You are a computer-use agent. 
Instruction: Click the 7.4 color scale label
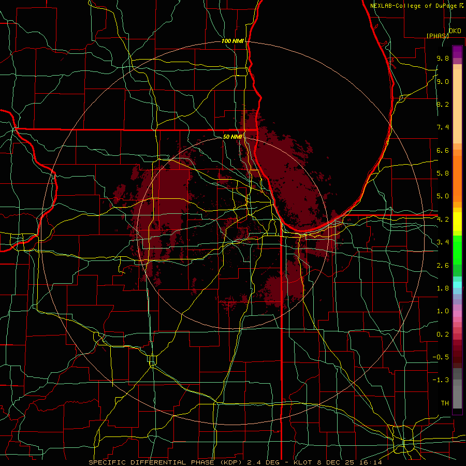[x=443, y=127]
